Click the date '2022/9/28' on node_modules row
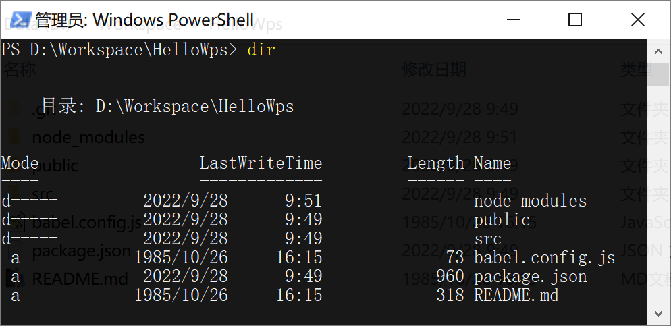The width and height of the screenshot is (671, 326). (x=186, y=201)
